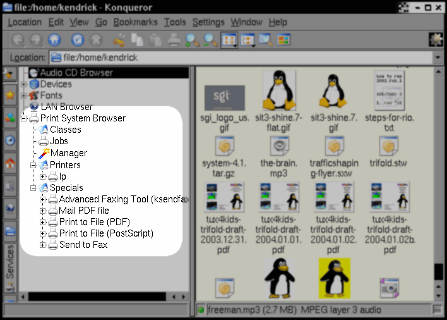Select trifold.stw file icon
Viewport: 447px width, 320px height.
388,146
